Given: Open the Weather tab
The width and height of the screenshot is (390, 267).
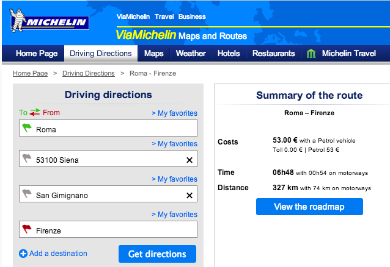Looking at the screenshot, I should tap(191, 54).
